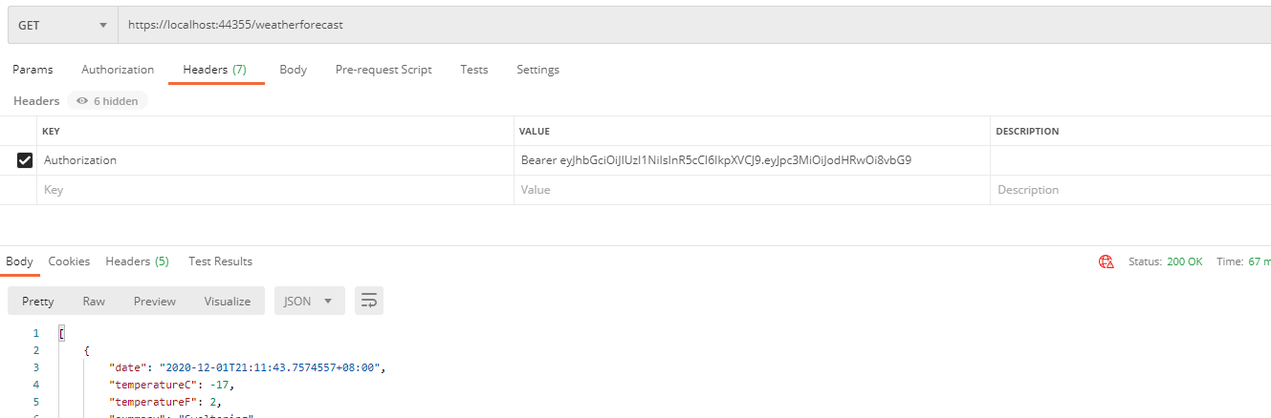1271x418 pixels.
Task: Toggle the eye icon for hidden headers
Action: click(82, 100)
